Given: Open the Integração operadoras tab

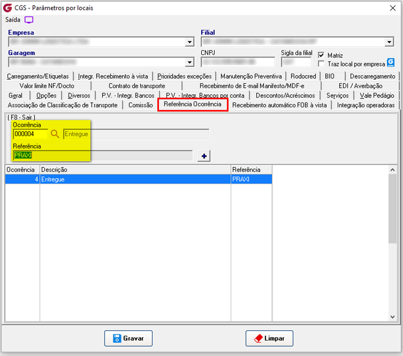Looking at the screenshot, I should coord(366,105).
